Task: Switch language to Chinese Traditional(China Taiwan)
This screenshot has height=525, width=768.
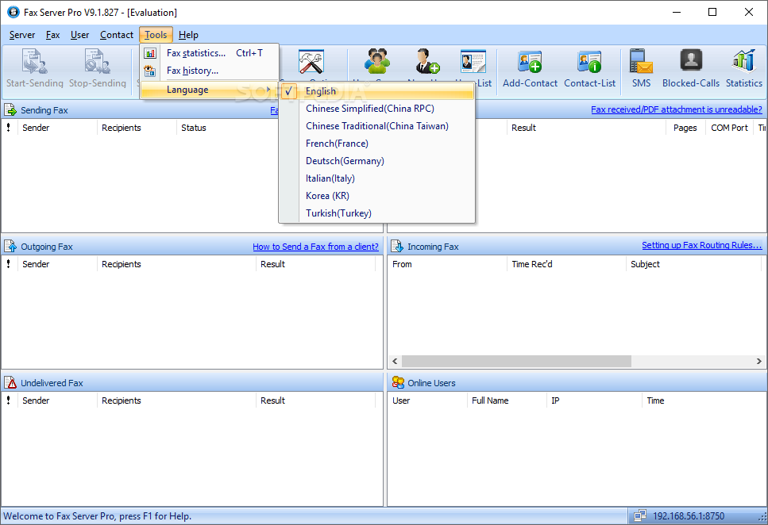Action: [376, 126]
